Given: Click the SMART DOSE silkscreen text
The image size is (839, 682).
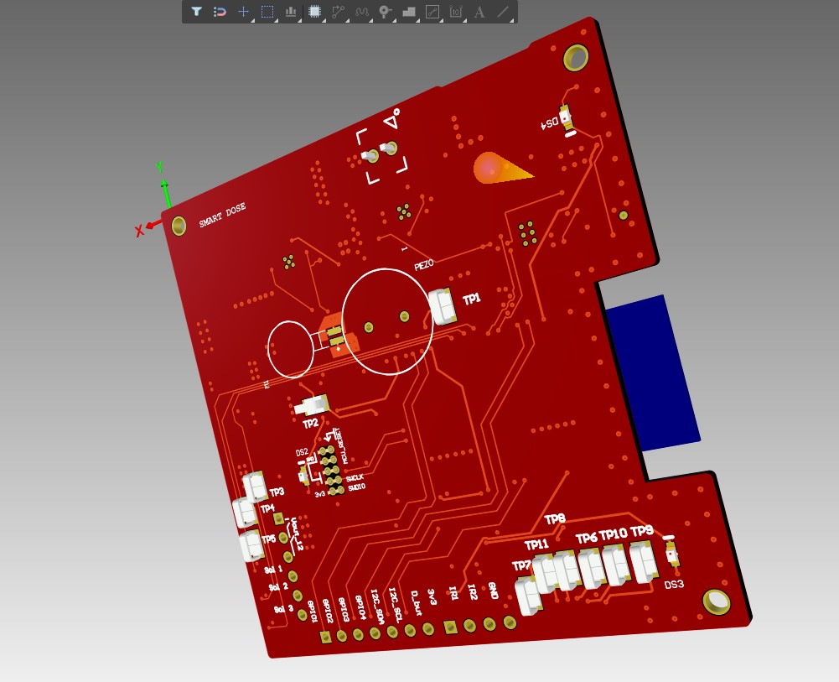Looking at the screenshot, I should [x=222, y=215].
